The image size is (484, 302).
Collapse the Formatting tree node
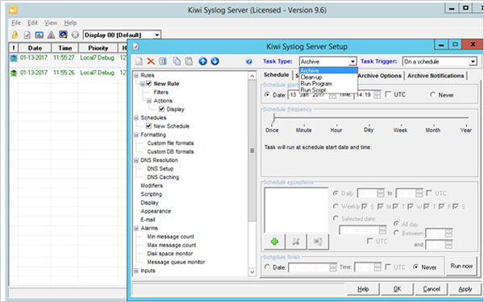pyautogui.click(x=136, y=134)
